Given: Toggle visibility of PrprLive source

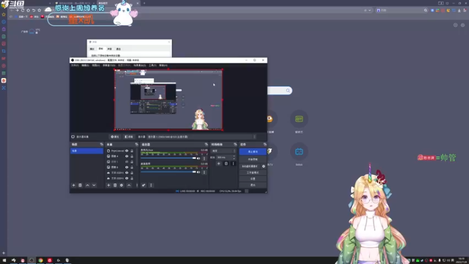Looking at the screenshot, I should pyautogui.click(x=127, y=151).
